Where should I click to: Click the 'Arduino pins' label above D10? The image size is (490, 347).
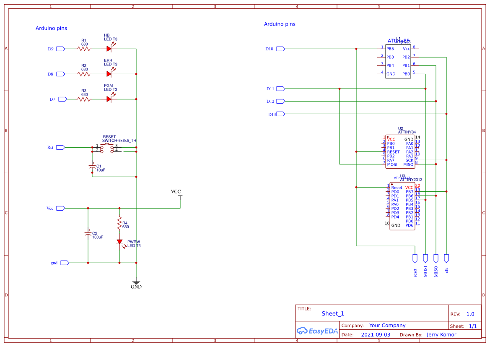click(x=280, y=24)
